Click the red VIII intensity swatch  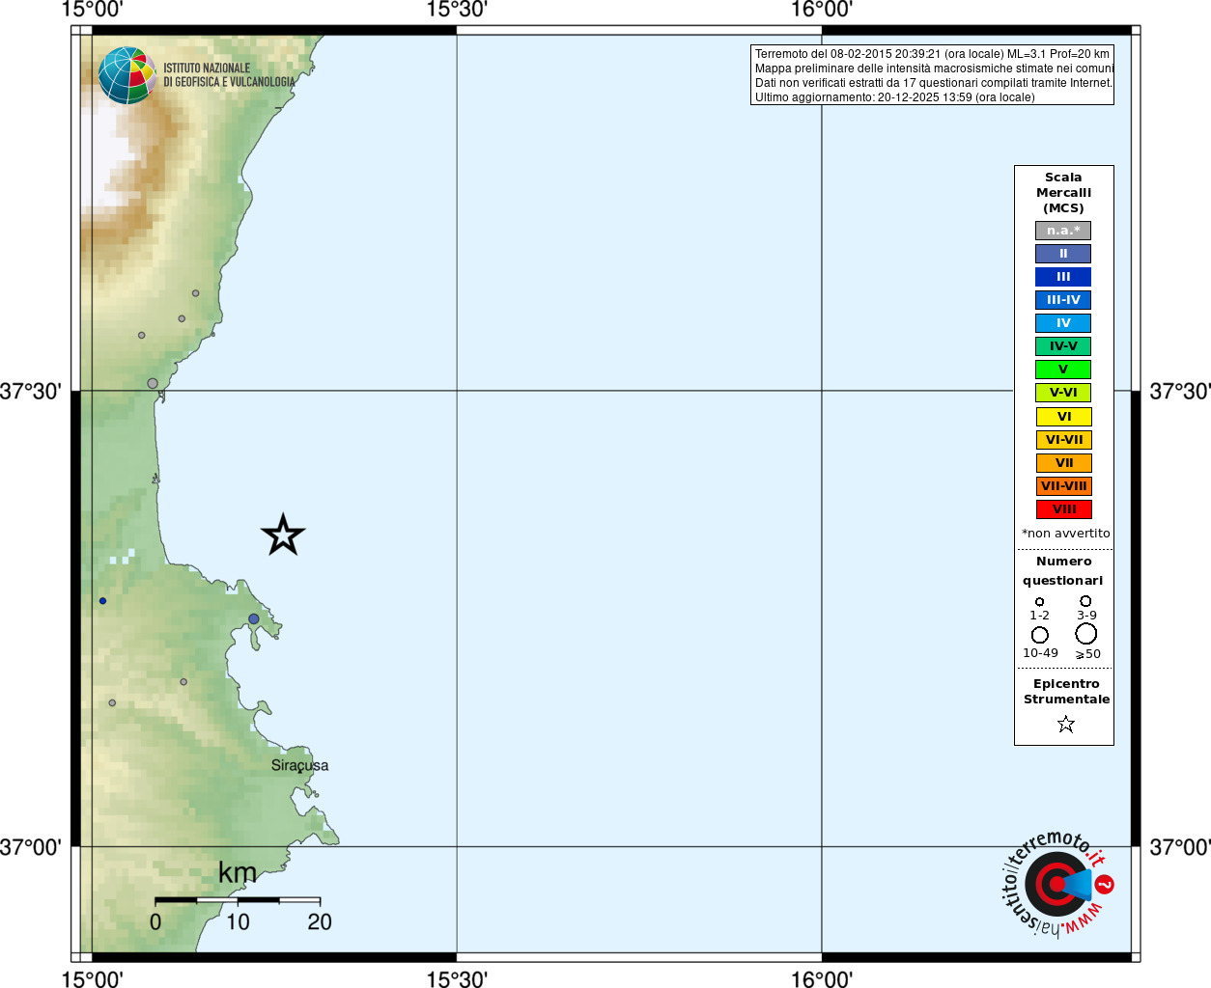1063,509
